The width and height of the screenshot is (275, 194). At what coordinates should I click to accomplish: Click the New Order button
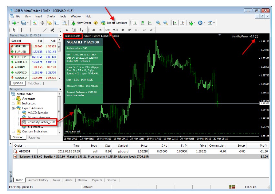point(81,23)
